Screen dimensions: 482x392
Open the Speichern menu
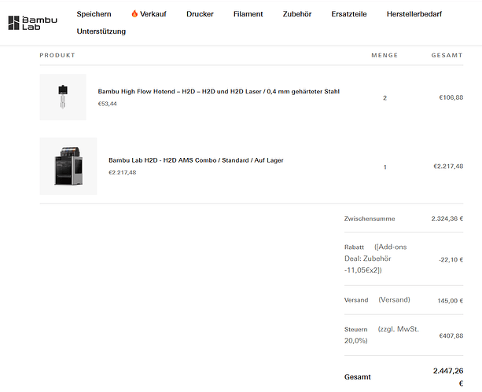[x=94, y=14]
